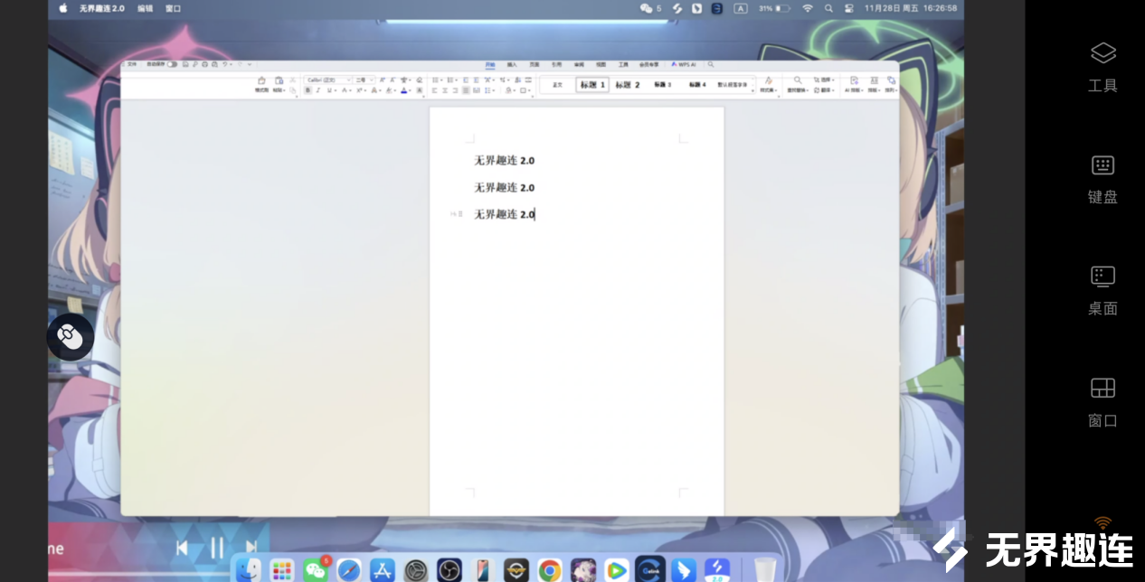Pause the music widget playback
The width and height of the screenshot is (1145, 582).
coord(216,548)
